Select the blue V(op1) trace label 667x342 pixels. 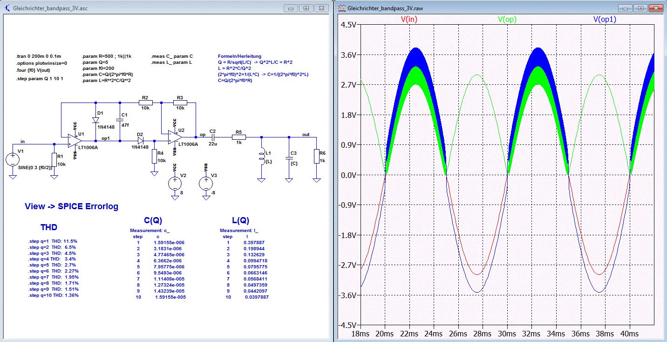pos(605,20)
